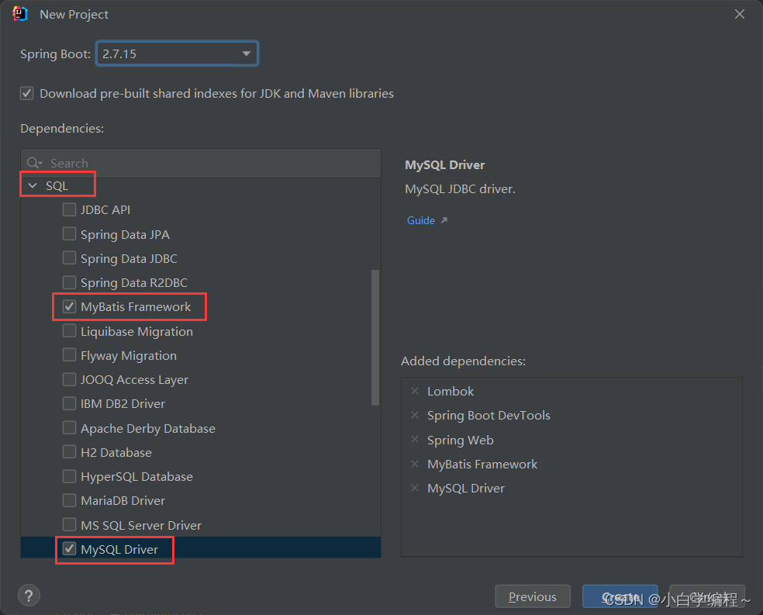Remove MySQL Driver from added dependencies

415,488
